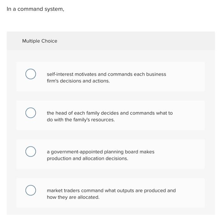
Task: Click the 'market traders command what outputs' text
Action: point(111,190)
